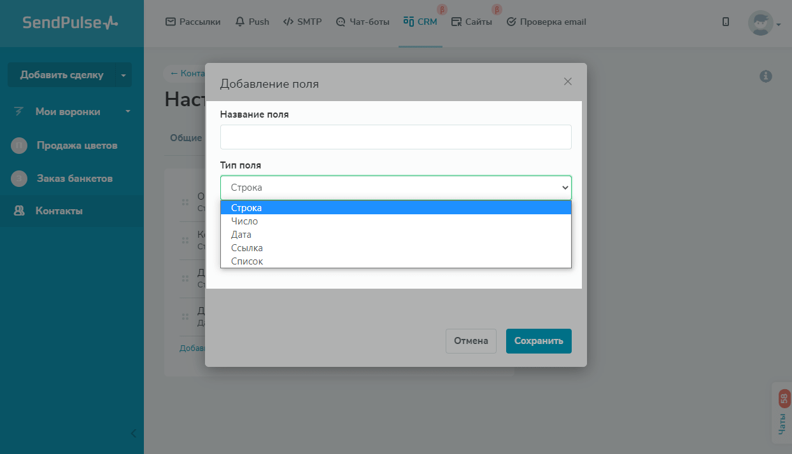Pick the Дата option in the list
This screenshot has height=454, width=792.
tap(241, 235)
